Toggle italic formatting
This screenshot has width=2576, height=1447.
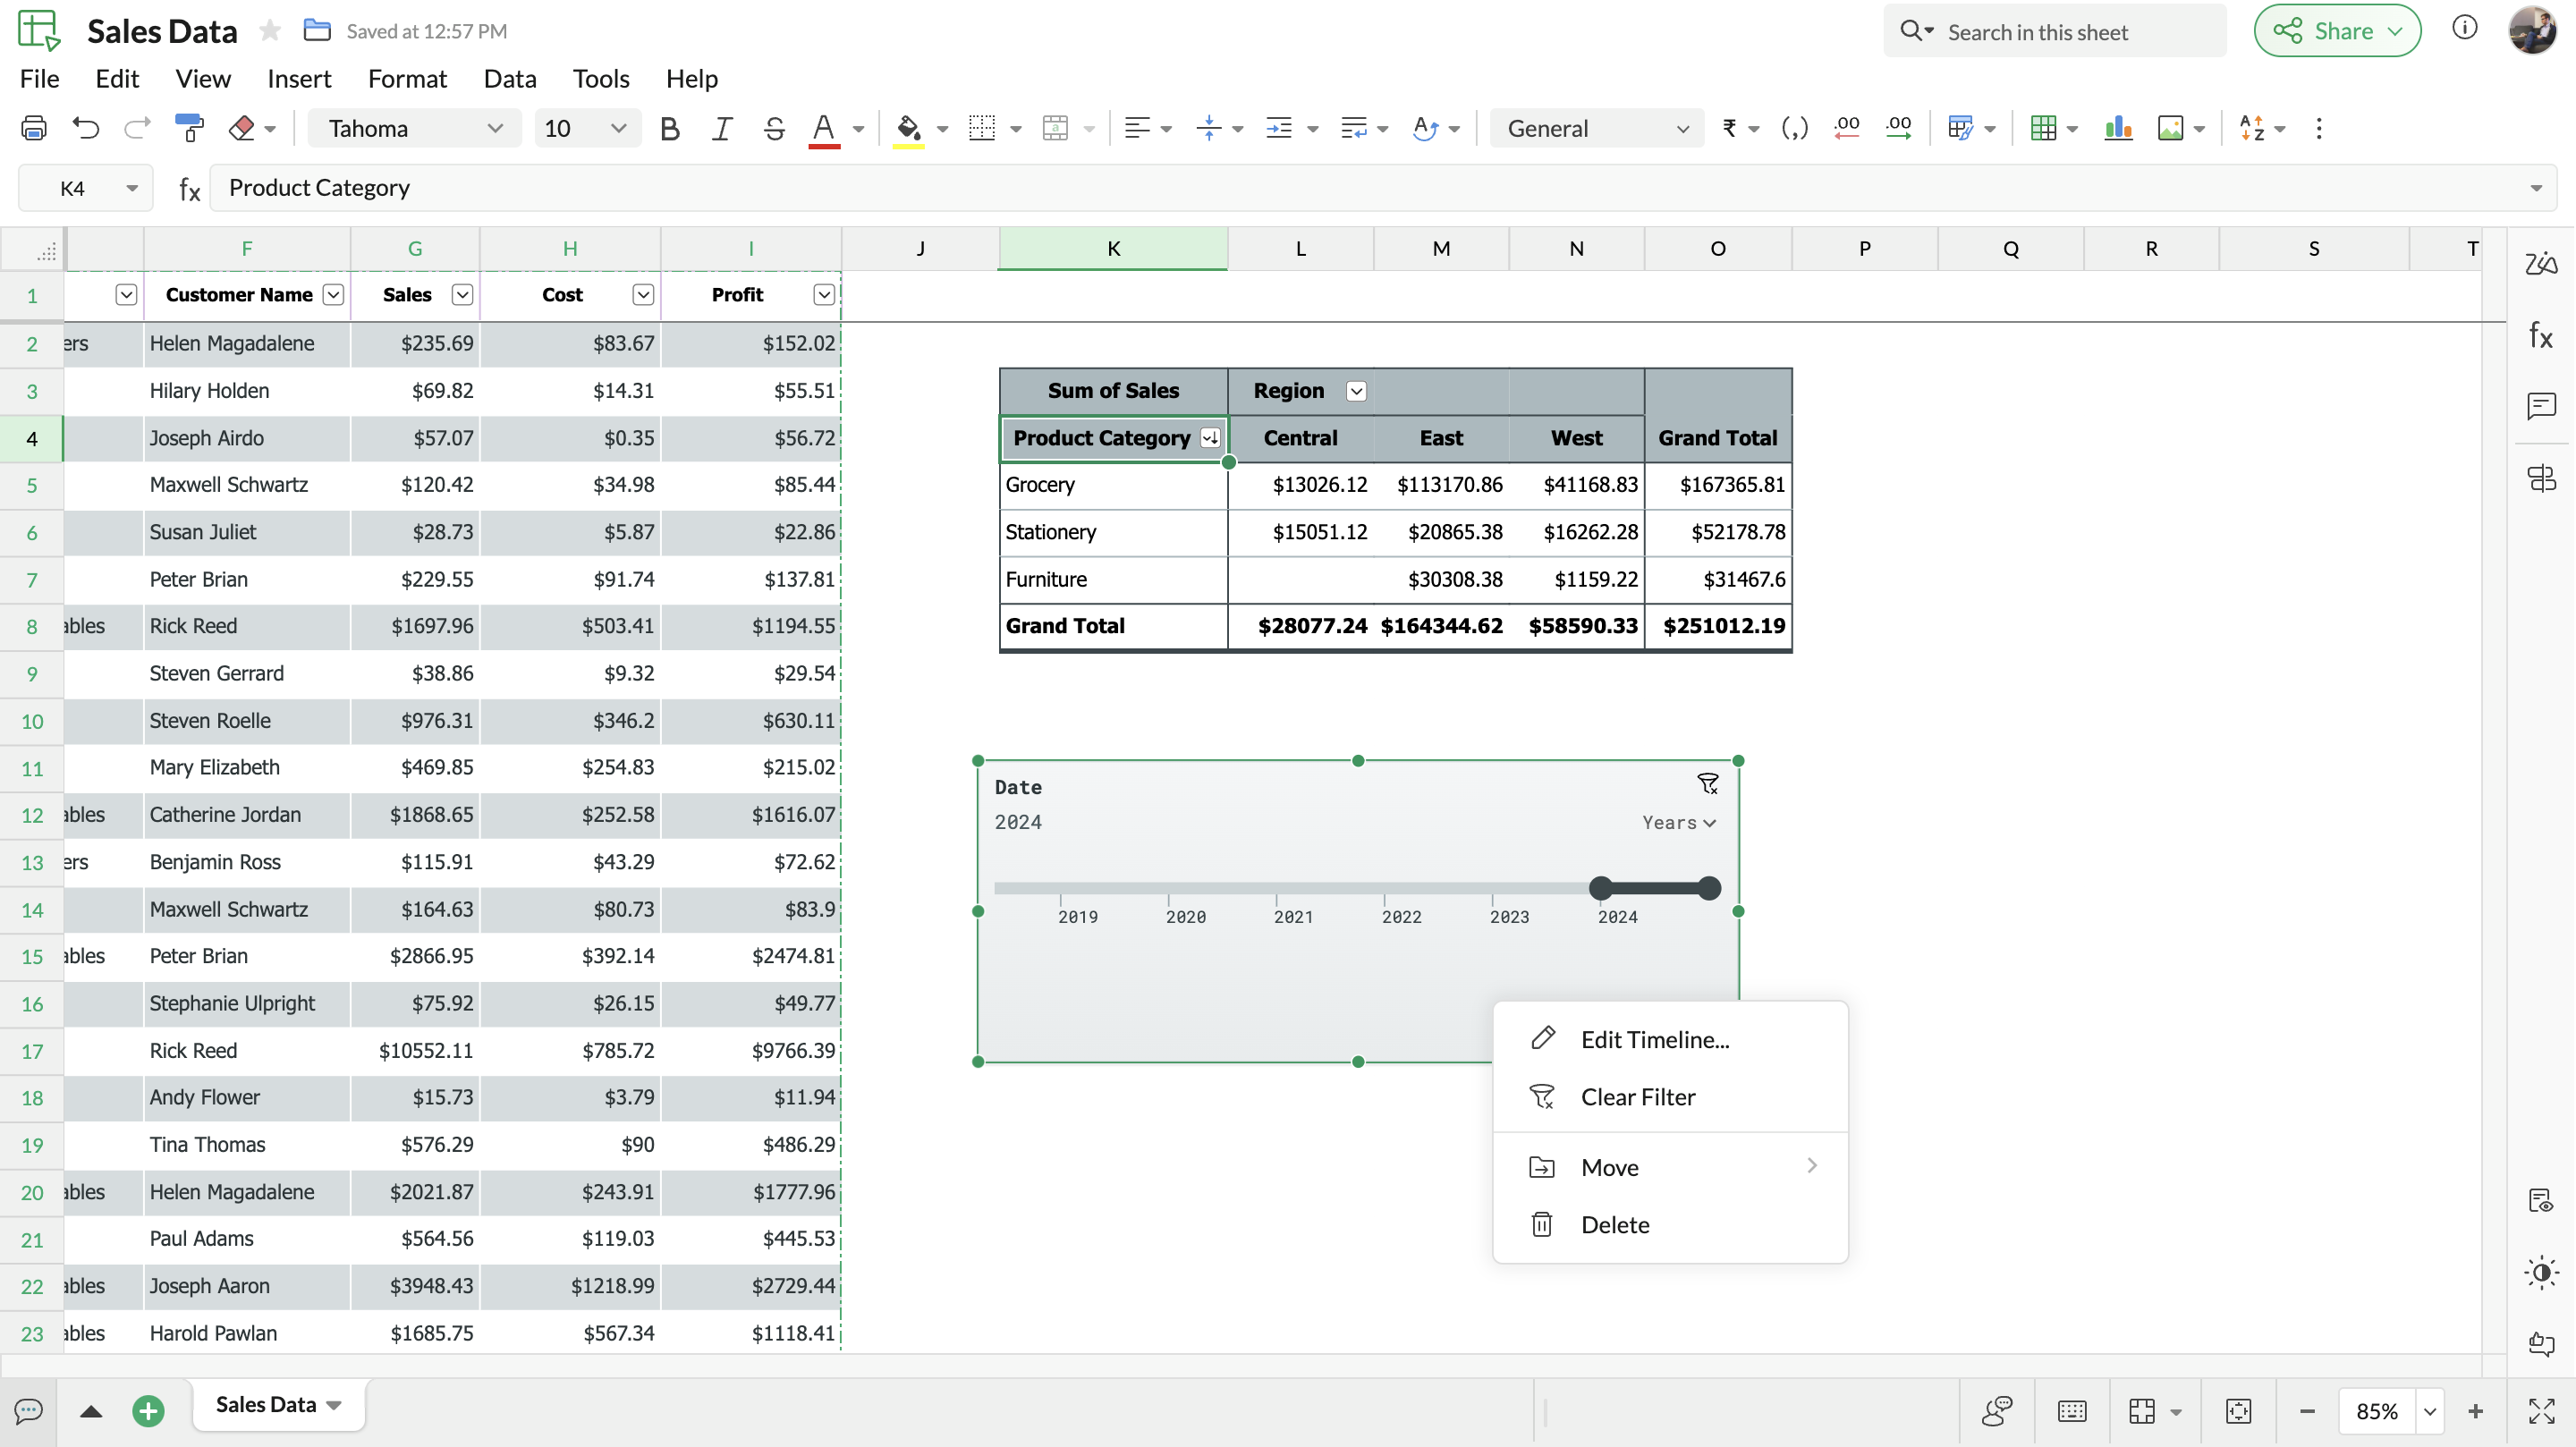(x=721, y=128)
